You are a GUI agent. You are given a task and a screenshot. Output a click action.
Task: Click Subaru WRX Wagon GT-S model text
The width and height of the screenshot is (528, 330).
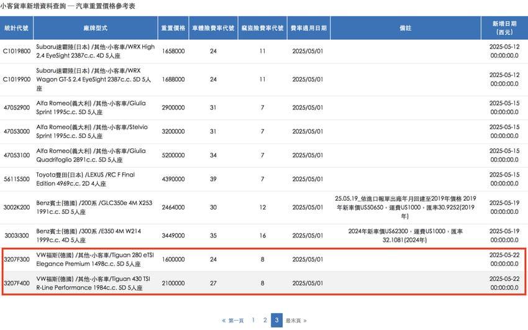94,80
